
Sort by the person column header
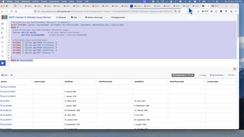coord(16,81)
